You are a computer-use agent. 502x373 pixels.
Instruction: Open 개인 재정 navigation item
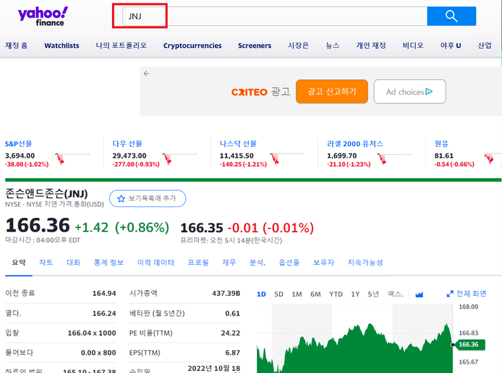(371, 45)
